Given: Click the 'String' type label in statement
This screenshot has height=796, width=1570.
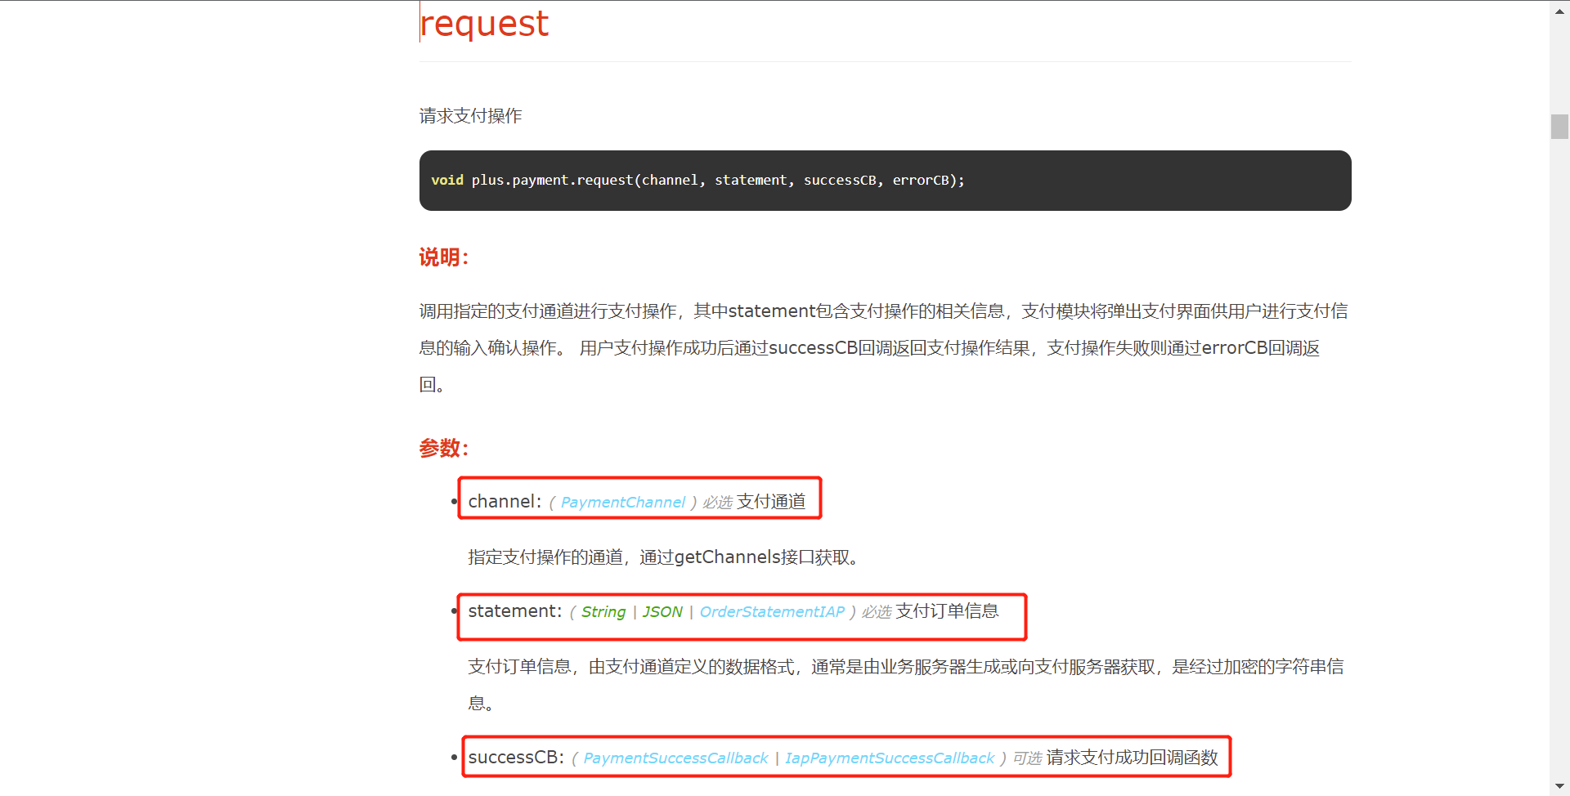Looking at the screenshot, I should 603,612.
